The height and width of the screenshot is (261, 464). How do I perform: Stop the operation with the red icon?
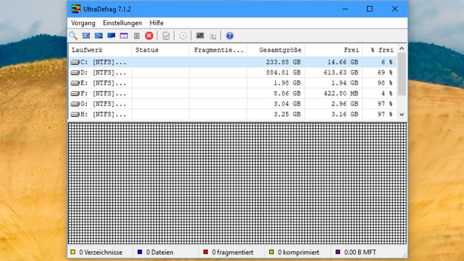point(150,36)
